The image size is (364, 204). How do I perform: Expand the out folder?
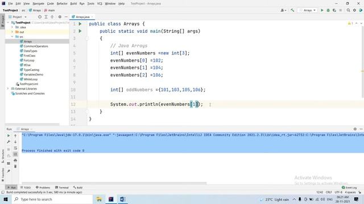point(13,32)
